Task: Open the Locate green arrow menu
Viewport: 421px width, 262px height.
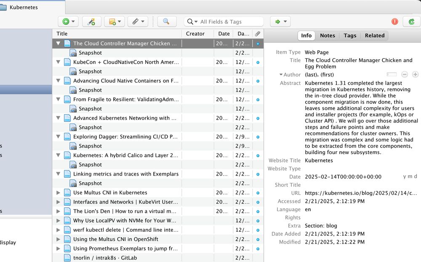Action: [280, 22]
